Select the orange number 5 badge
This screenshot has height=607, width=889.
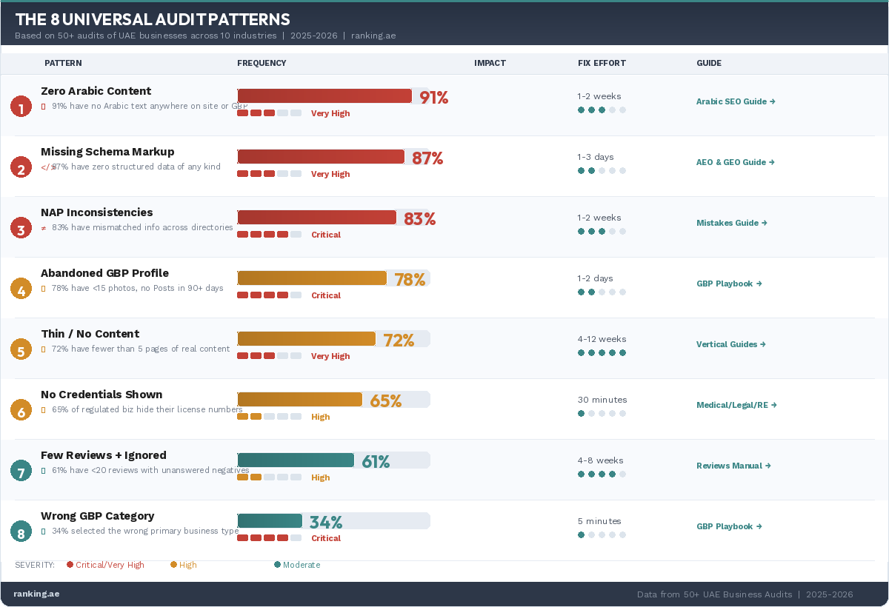(21, 350)
